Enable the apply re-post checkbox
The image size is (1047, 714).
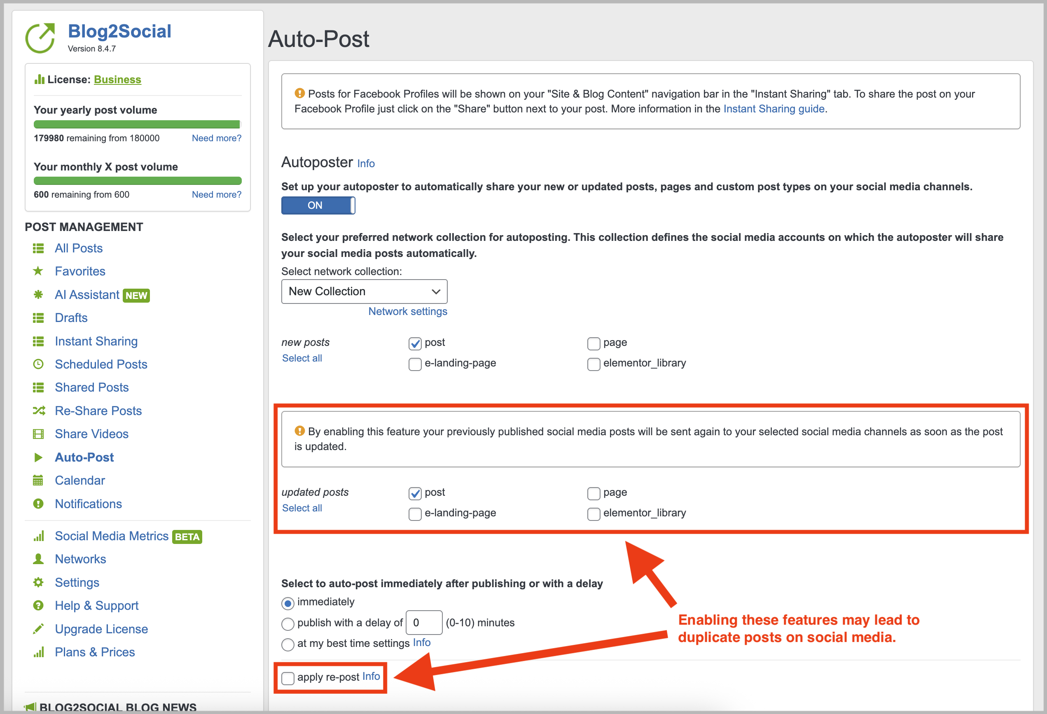(287, 678)
